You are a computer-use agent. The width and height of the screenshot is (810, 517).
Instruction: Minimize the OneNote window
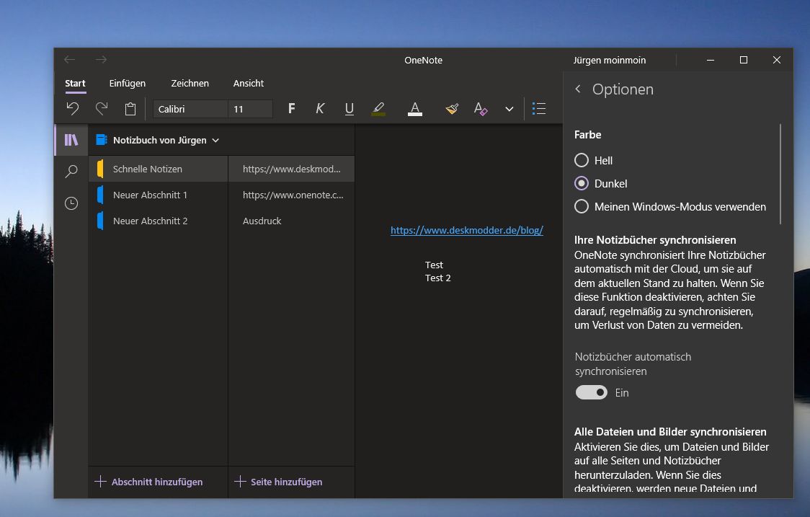(x=711, y=60)
